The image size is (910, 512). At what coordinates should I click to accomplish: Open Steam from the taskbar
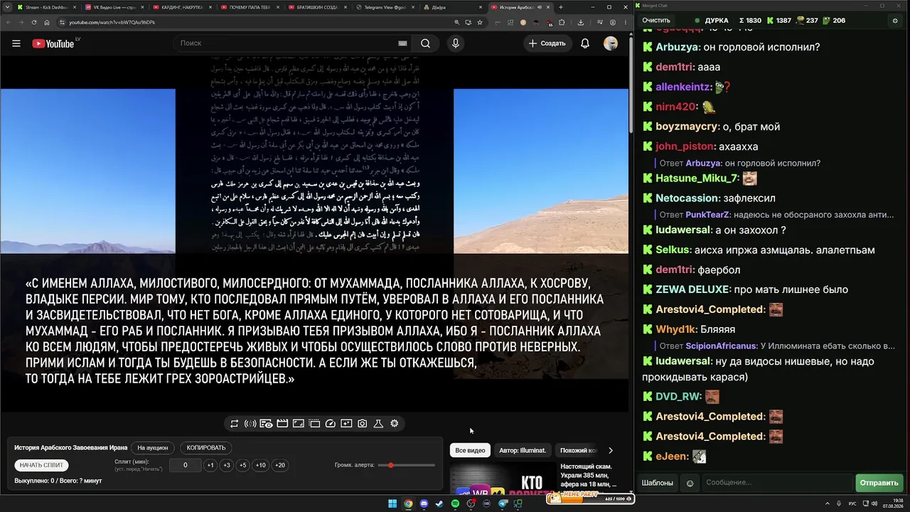click(440, 504)
